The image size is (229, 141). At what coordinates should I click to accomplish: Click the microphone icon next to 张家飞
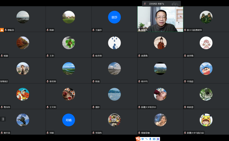139,30
